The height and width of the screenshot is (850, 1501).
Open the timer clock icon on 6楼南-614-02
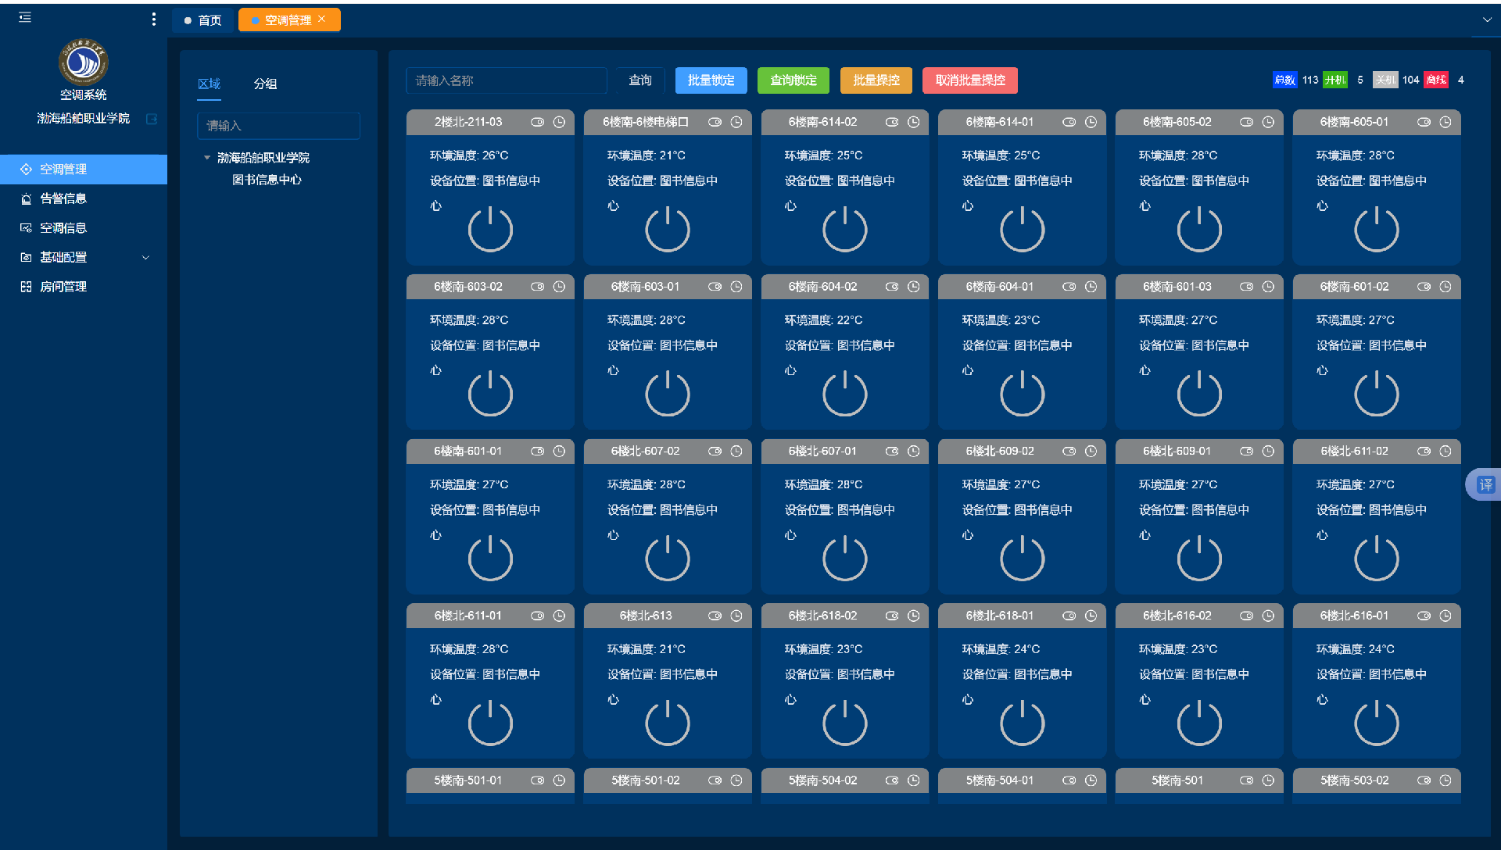click(913, 122)
